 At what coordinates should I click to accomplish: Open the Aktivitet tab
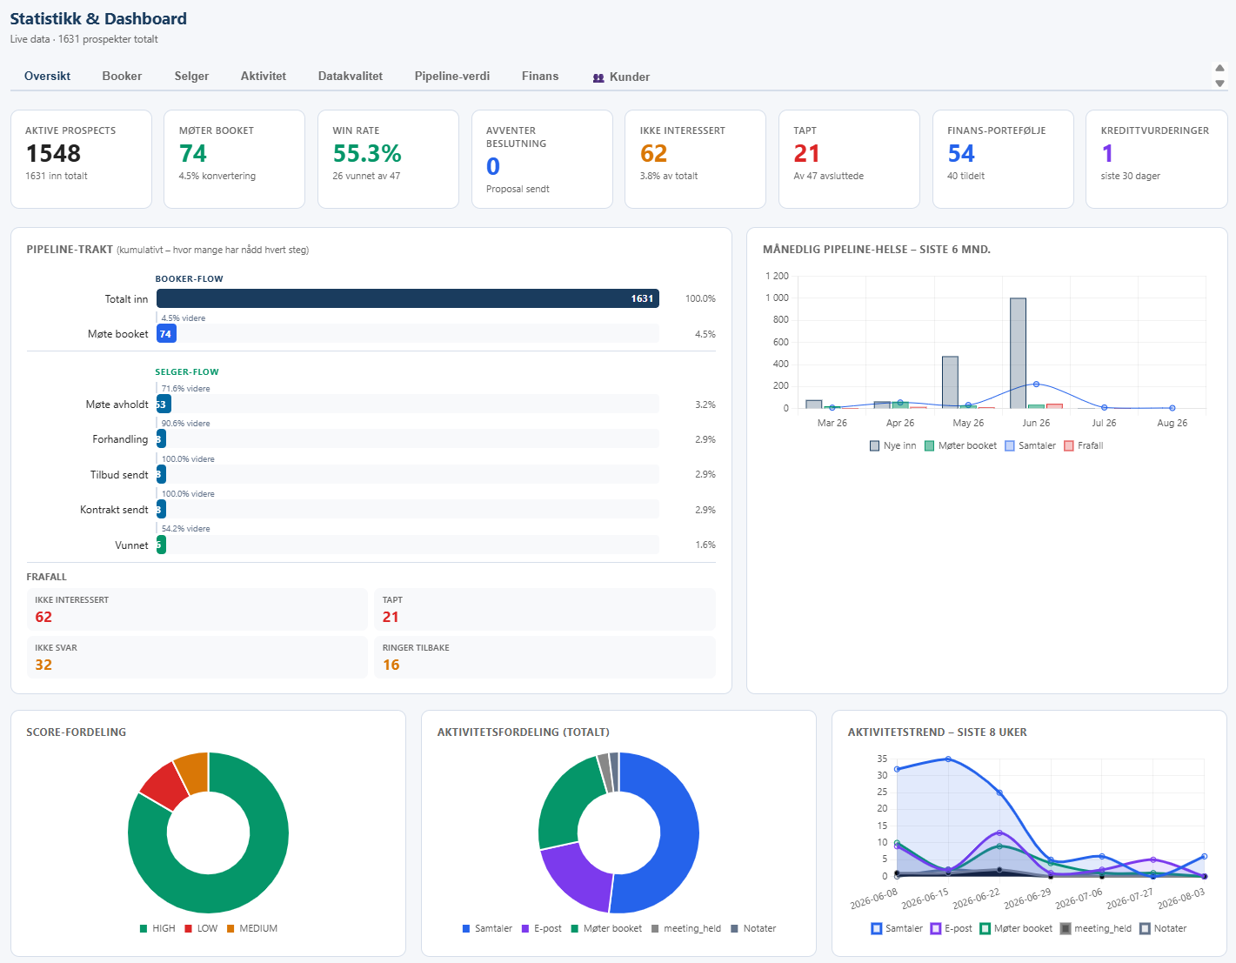[x=264, y=77]
